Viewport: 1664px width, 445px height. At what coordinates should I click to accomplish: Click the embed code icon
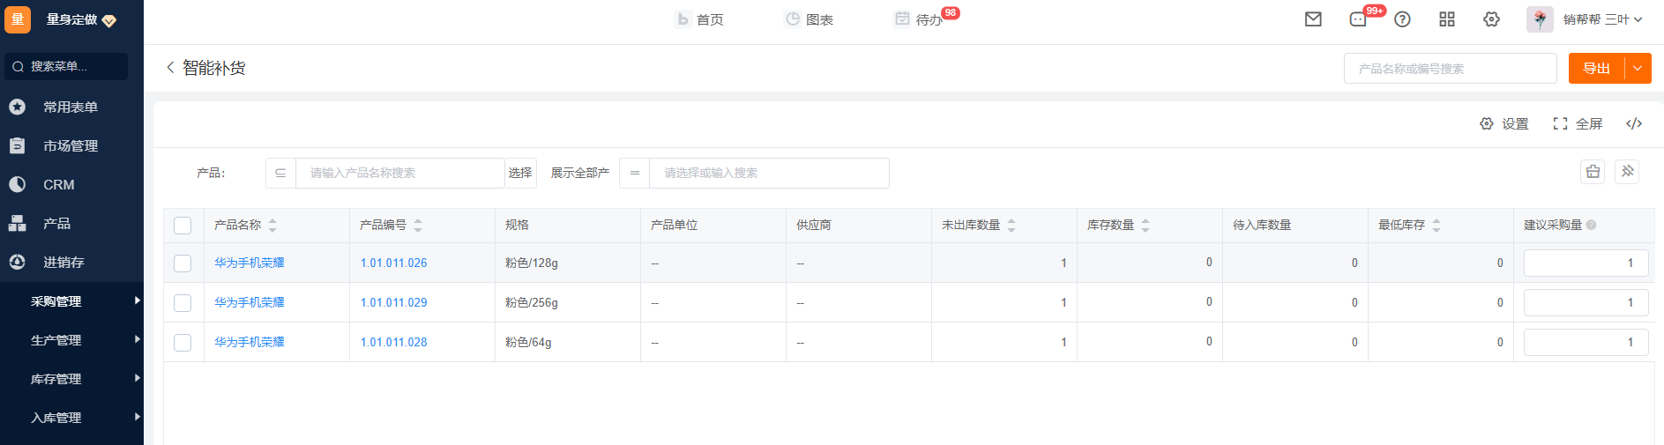(1634, 123)
